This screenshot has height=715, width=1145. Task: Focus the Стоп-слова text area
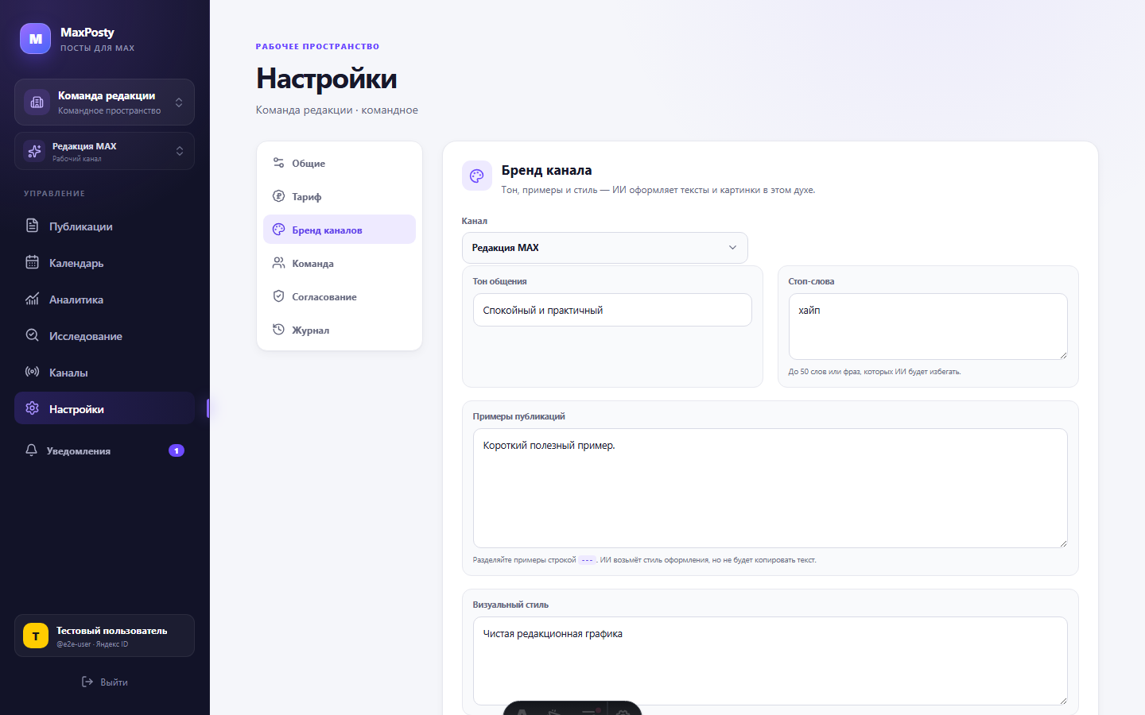click(928, 327)
